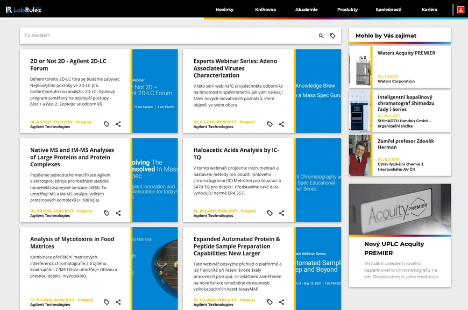
Task: Click the Chromatography Educational Series banner image
Action: click(x=318, y=180)
